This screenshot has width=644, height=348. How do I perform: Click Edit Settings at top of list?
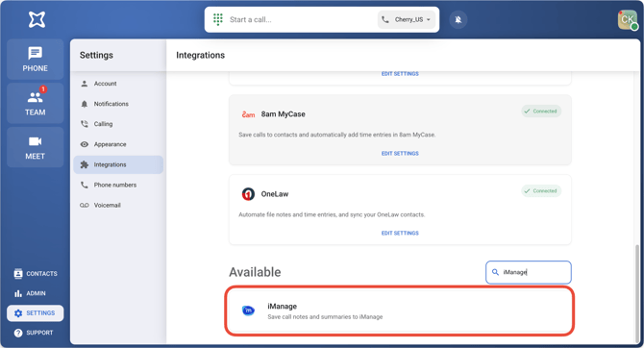[400, 74]
